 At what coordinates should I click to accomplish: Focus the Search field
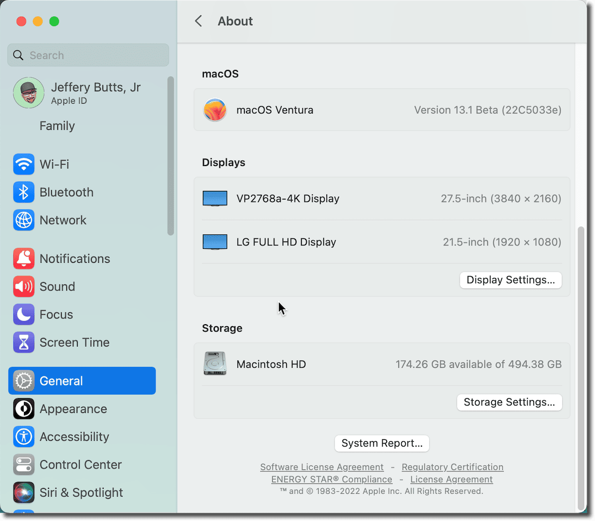click(88, 55)
